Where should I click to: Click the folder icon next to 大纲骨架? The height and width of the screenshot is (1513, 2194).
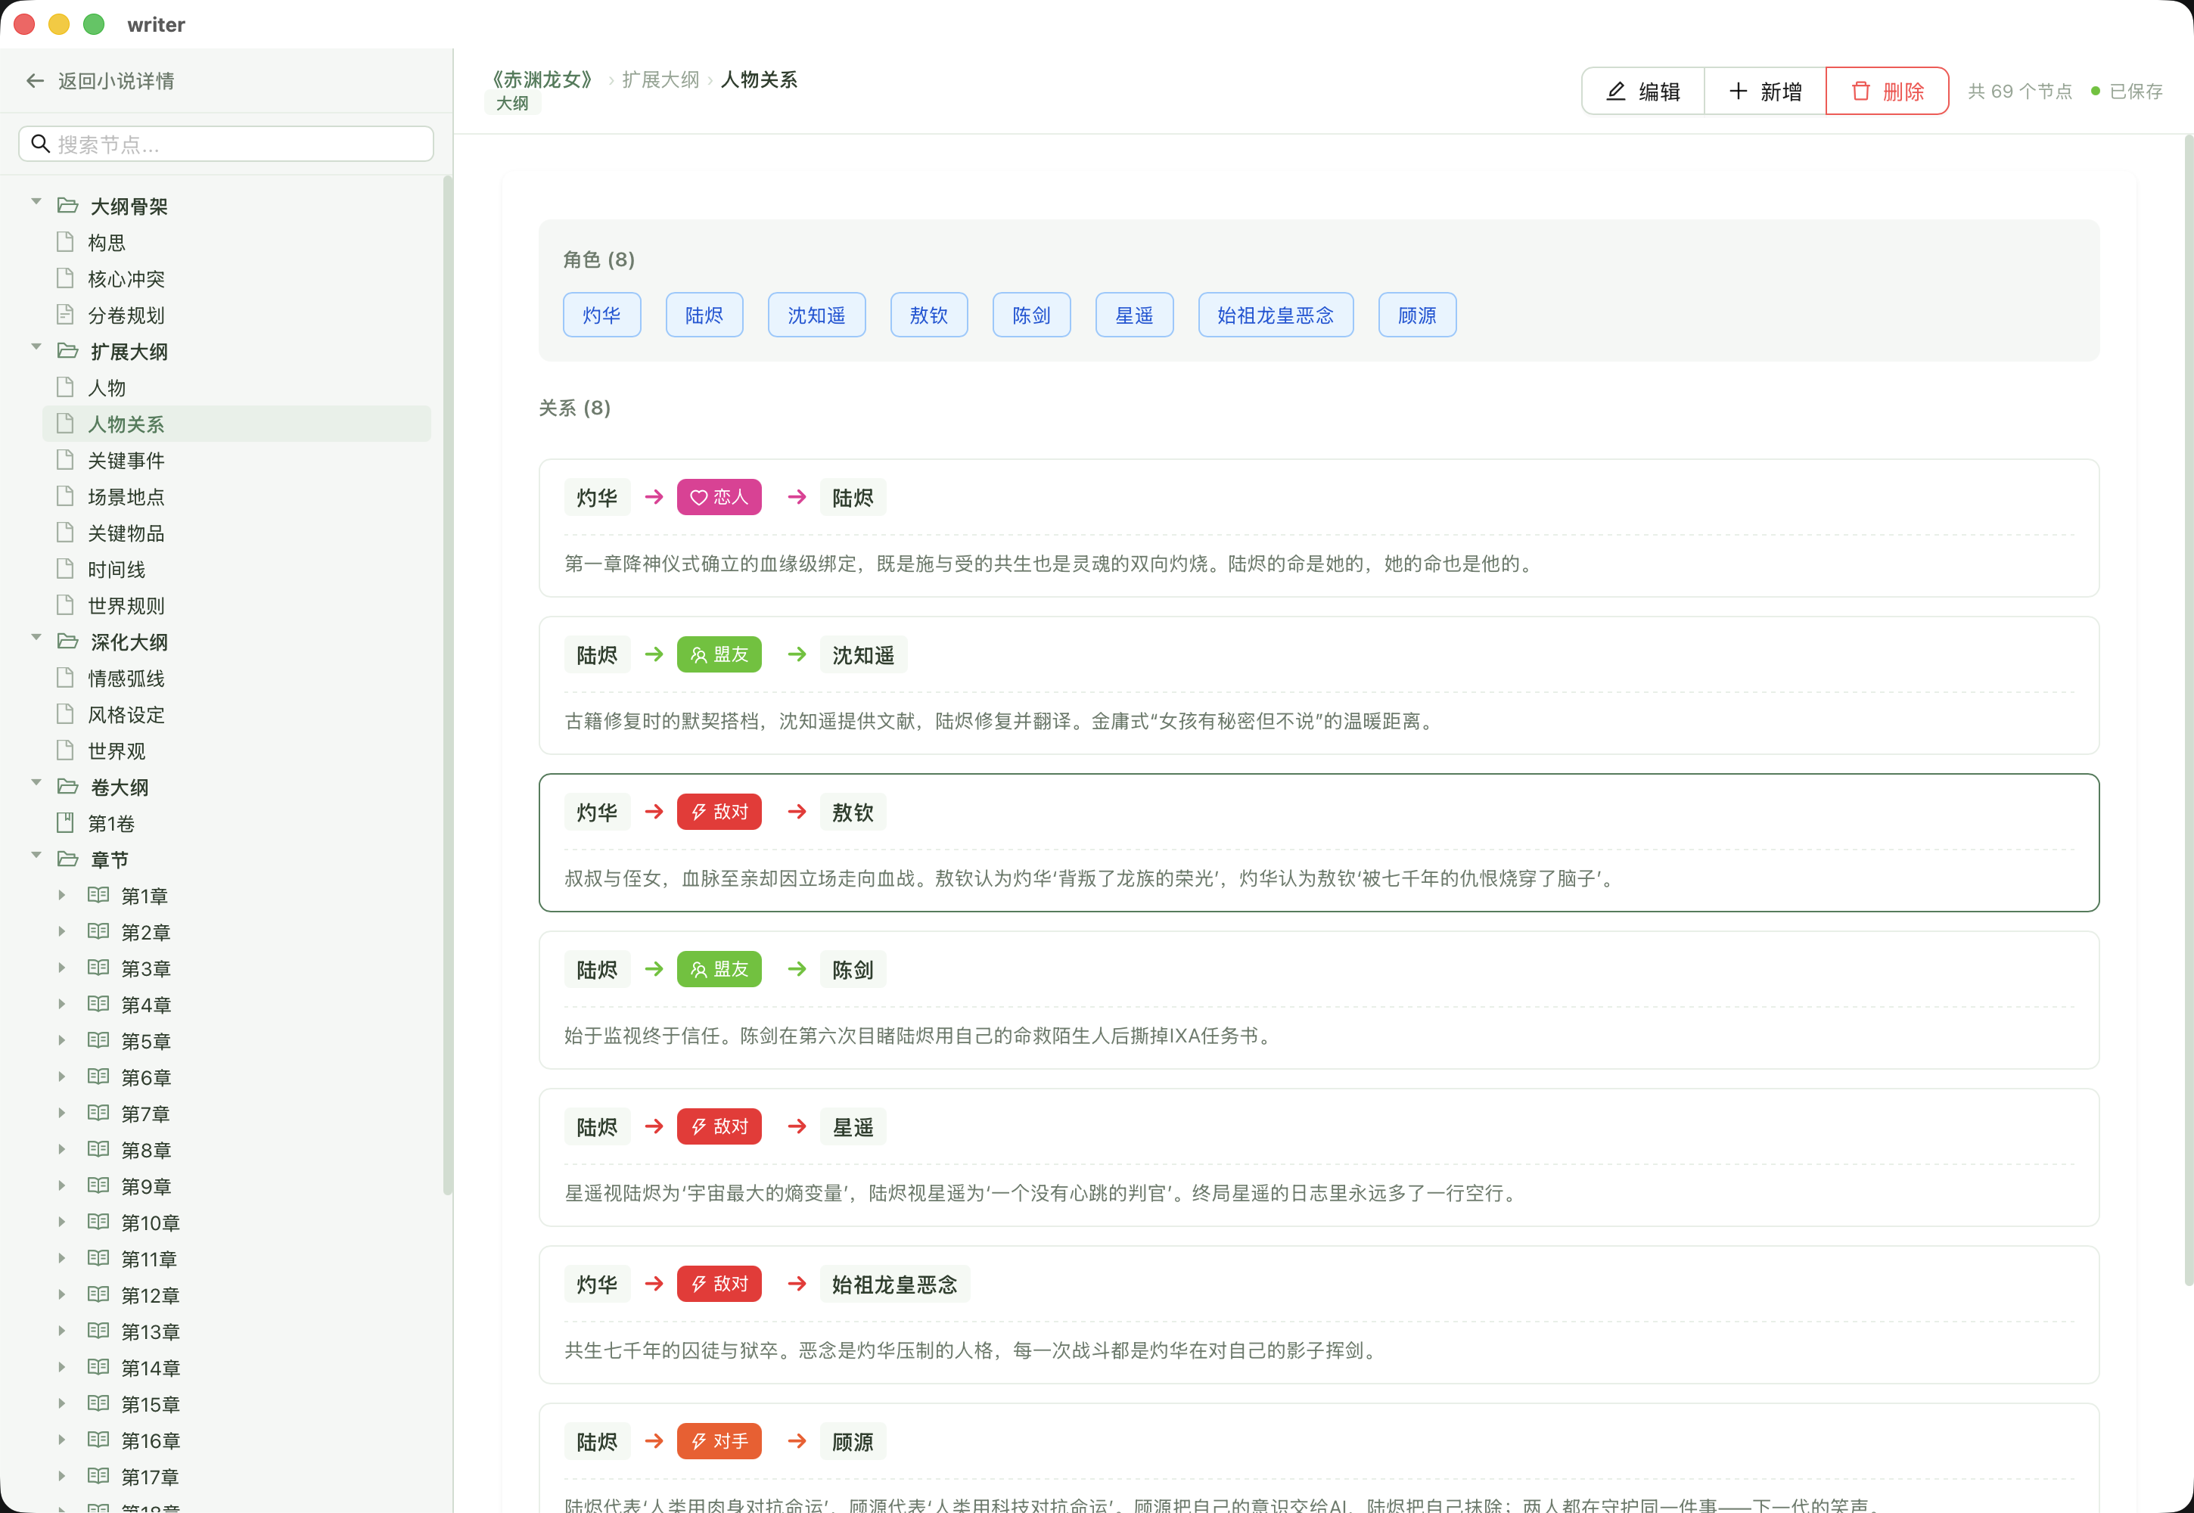(x=67, y=206)
